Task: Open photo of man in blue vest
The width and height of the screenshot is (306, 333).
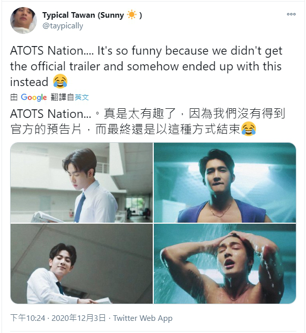Action: tap(225, 182)
